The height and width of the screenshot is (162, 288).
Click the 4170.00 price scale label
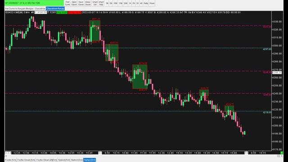pyautogui.click(x=277, y=149)
